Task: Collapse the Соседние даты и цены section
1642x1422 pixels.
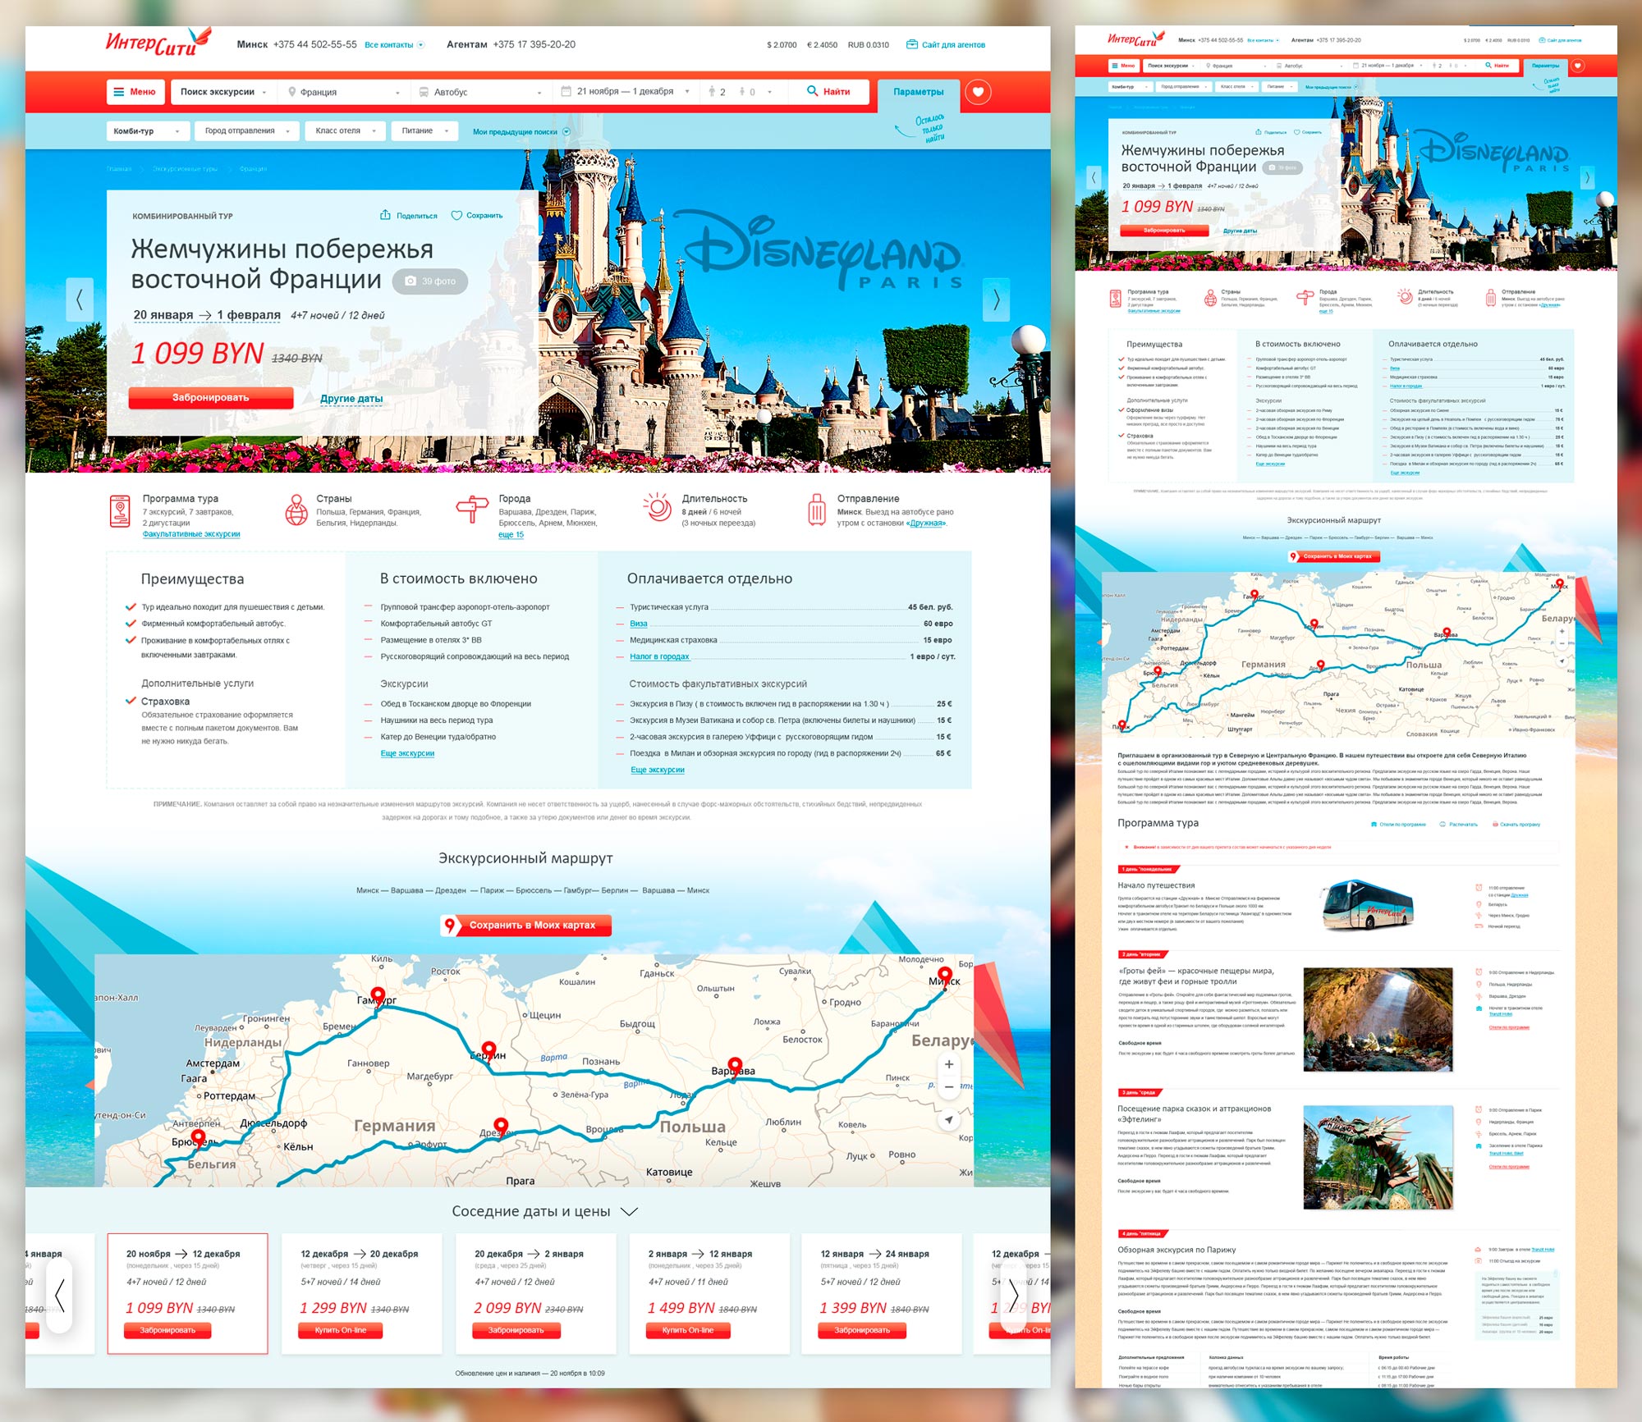Action: click(630, 1212)
